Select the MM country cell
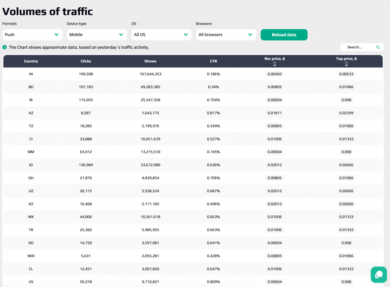Image resolution: width=390 pixels, height=287 pixels. tap(31, 152)
